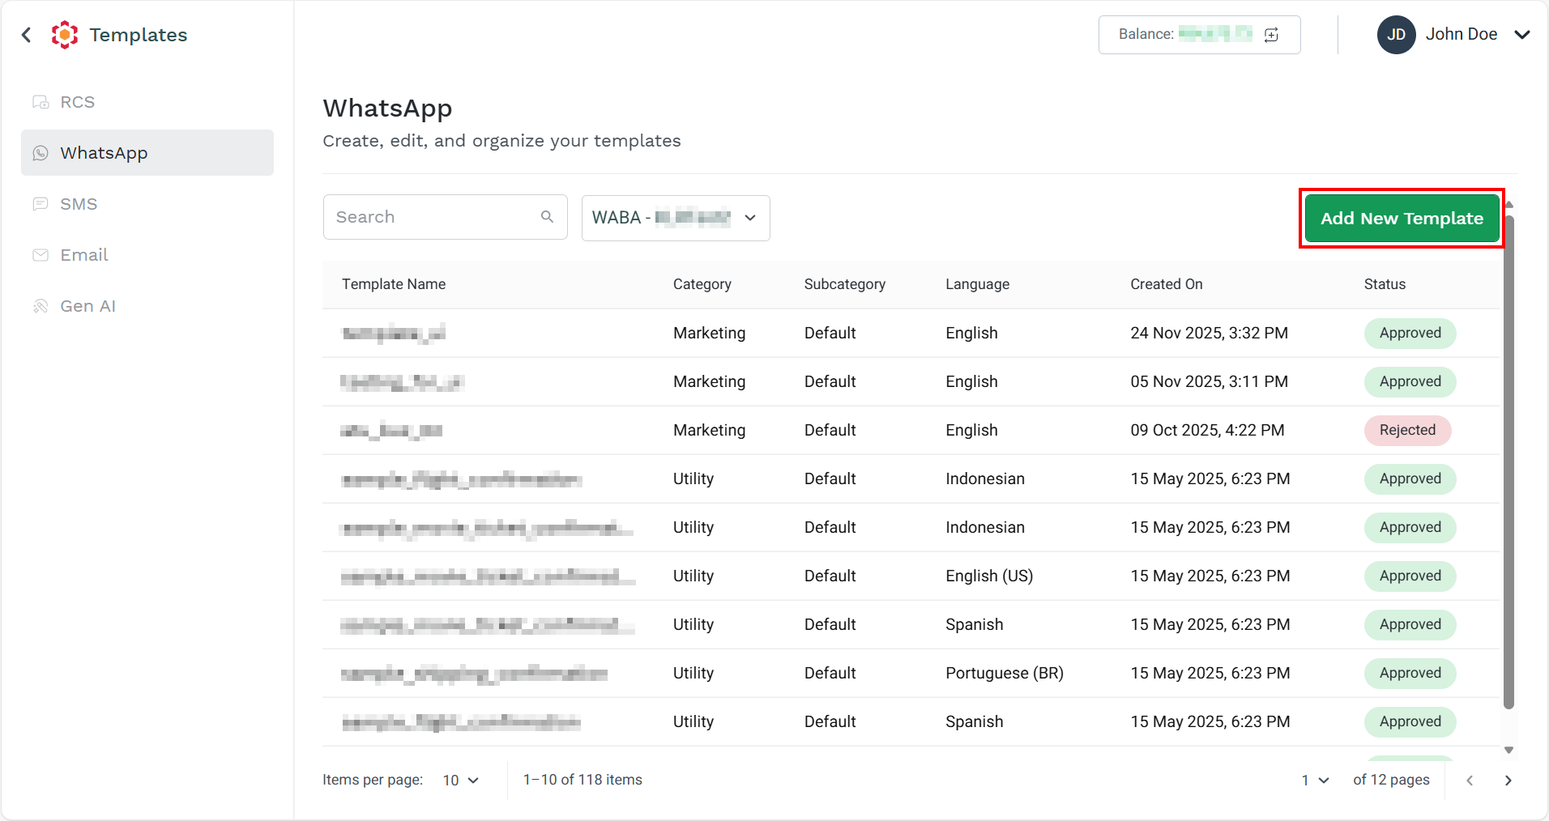Open the Email templates section
This screenshot has height=821, width=1549.
click(147, 255)
